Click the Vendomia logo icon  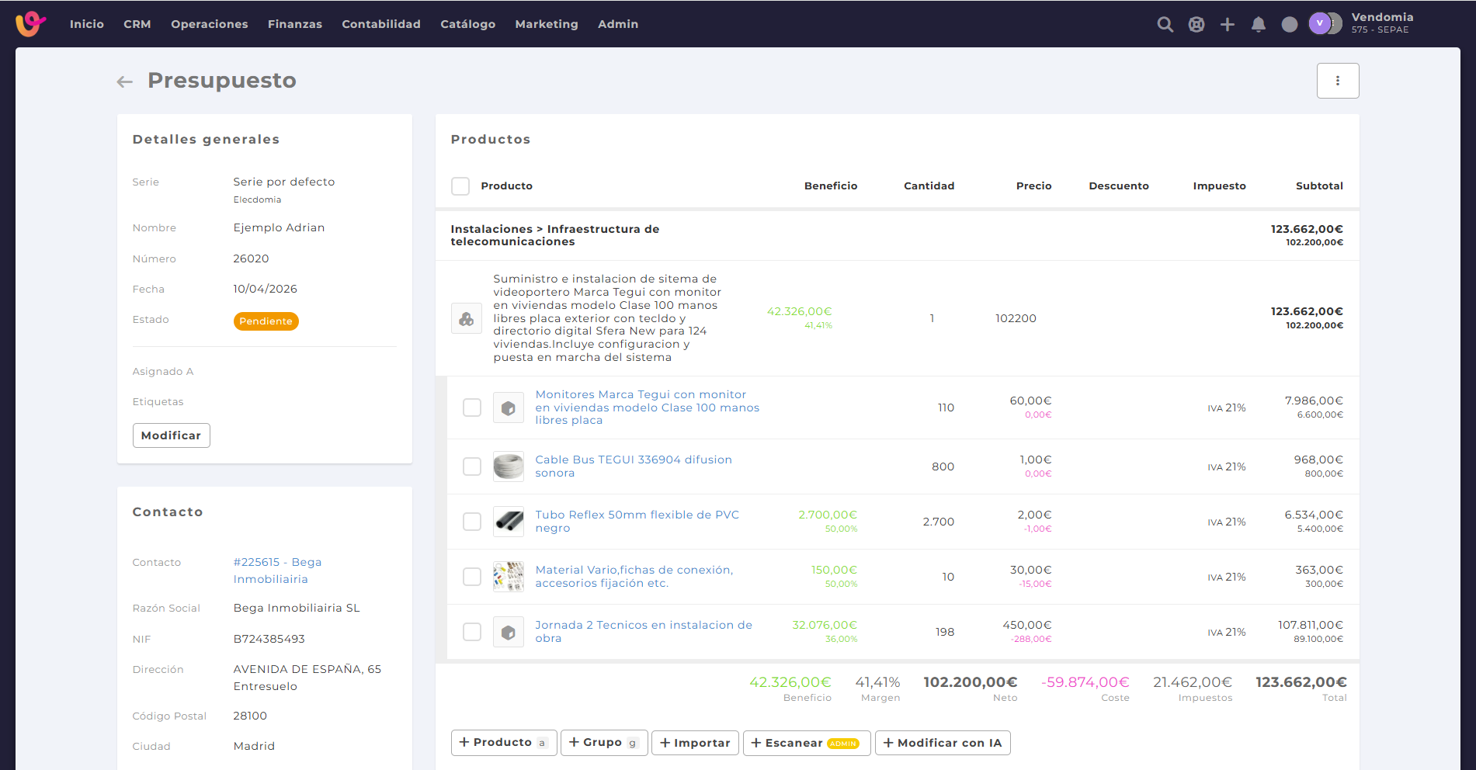coord(30,23)
